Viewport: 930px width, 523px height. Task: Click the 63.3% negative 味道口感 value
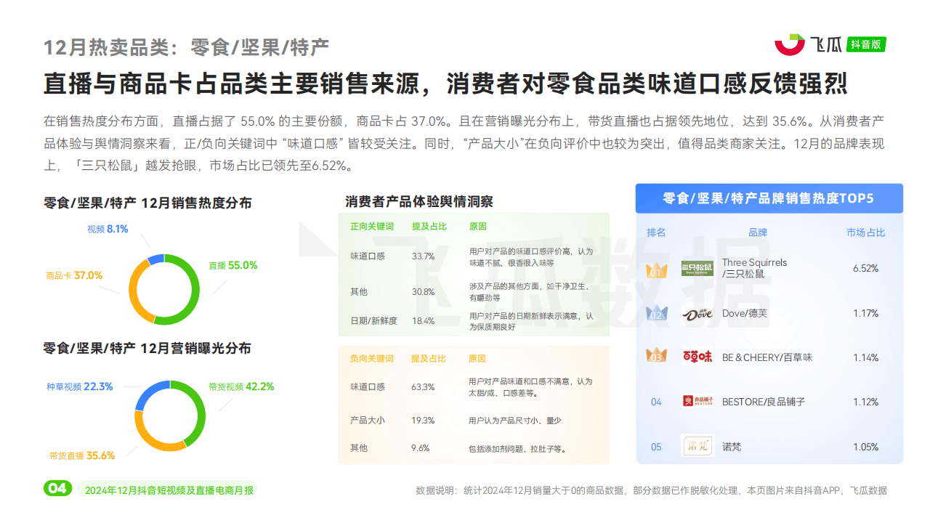(x=423, y=387)
